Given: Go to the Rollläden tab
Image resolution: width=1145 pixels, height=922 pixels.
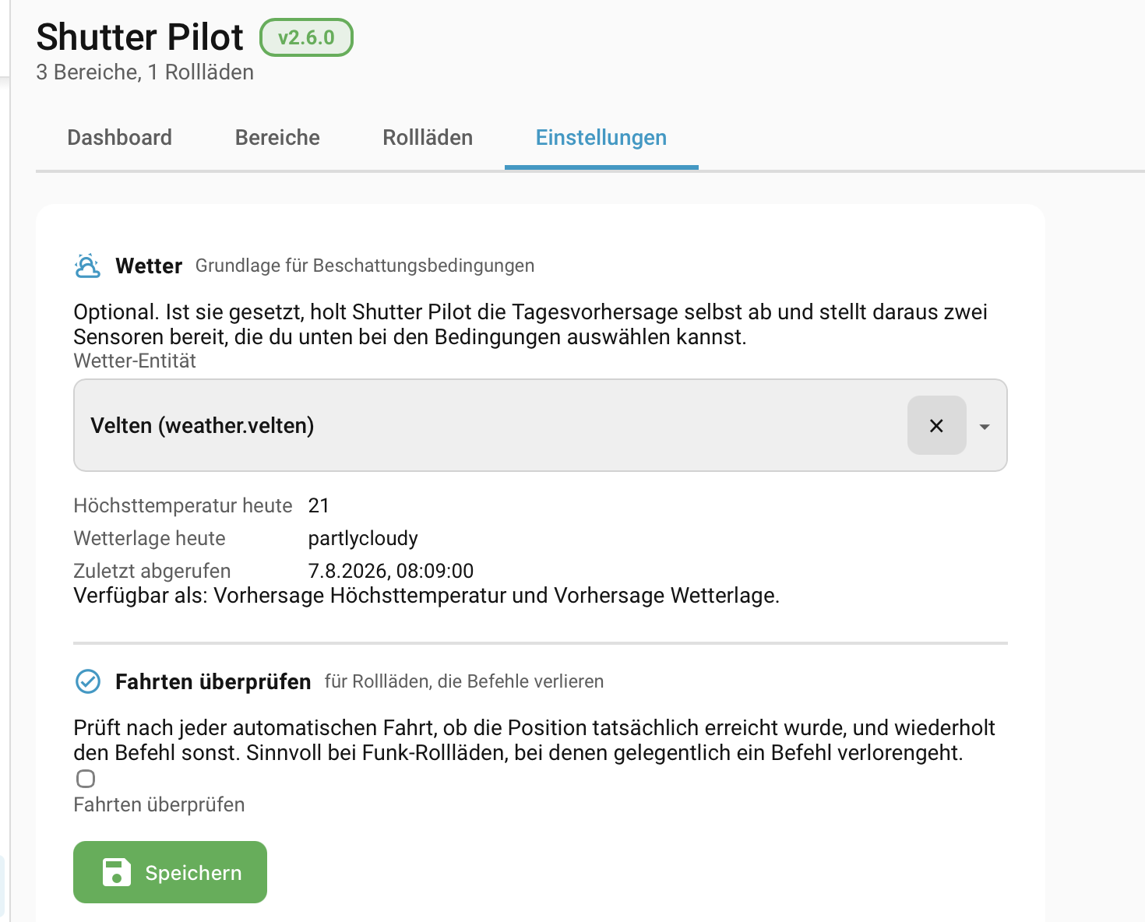Looking at the screenshot, I should coord(428,138).
